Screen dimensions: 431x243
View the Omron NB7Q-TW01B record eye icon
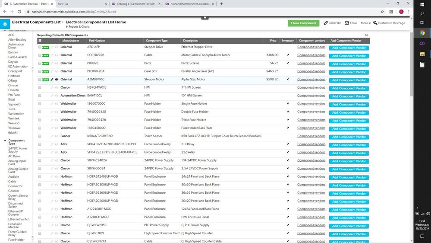pyautogui.click(x=57, y=88)
